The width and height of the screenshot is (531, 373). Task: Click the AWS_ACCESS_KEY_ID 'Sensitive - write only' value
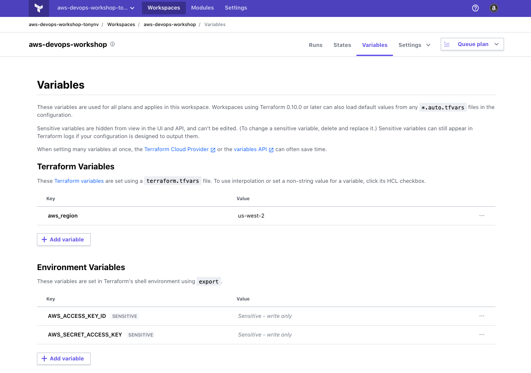[265, 316]
